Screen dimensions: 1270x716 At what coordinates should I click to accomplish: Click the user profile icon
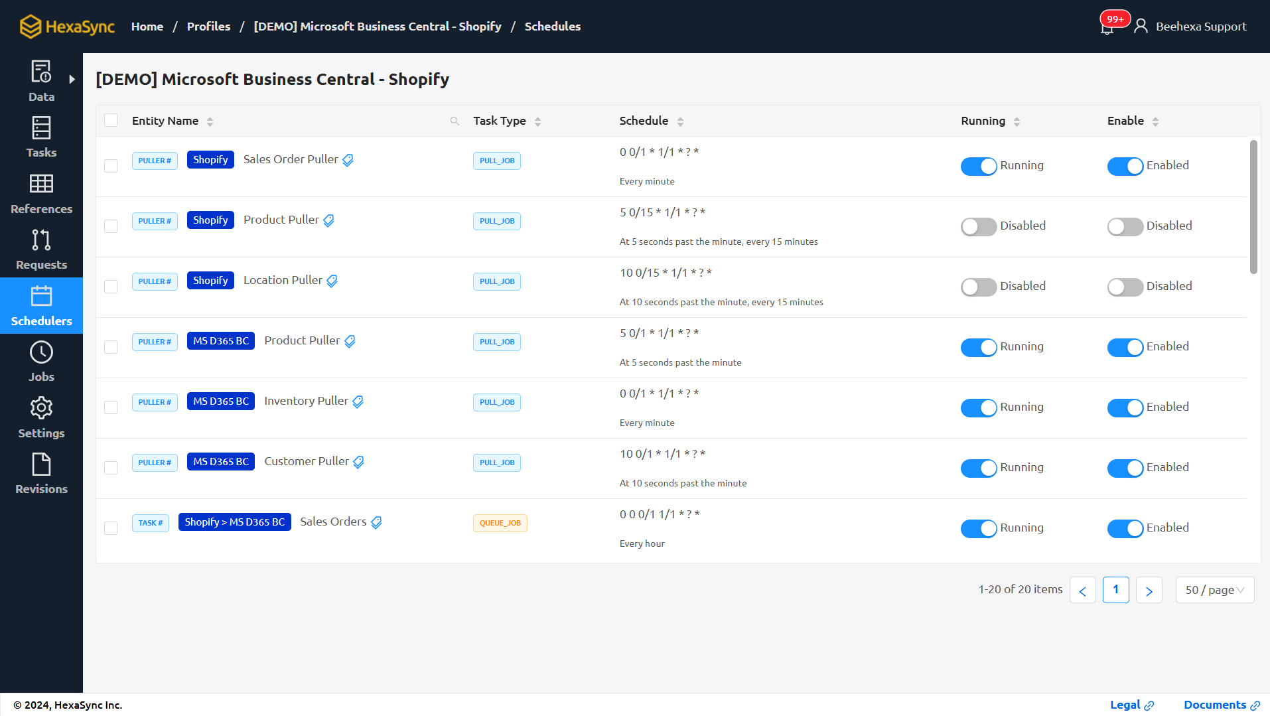pos(1141,27)
